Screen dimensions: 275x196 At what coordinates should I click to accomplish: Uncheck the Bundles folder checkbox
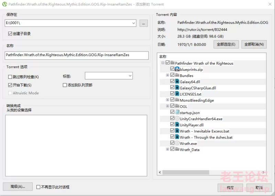pos(172,75)
